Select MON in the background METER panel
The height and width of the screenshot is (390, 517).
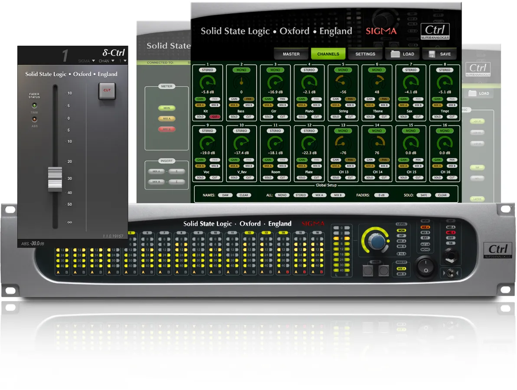point(167,108)
